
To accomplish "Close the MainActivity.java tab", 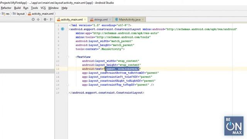I will click(x=143, y=20).
